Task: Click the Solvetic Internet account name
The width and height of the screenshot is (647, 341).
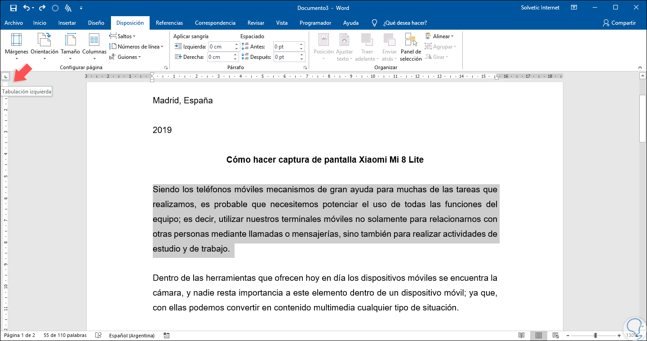Action: click(x=540, y=8)
